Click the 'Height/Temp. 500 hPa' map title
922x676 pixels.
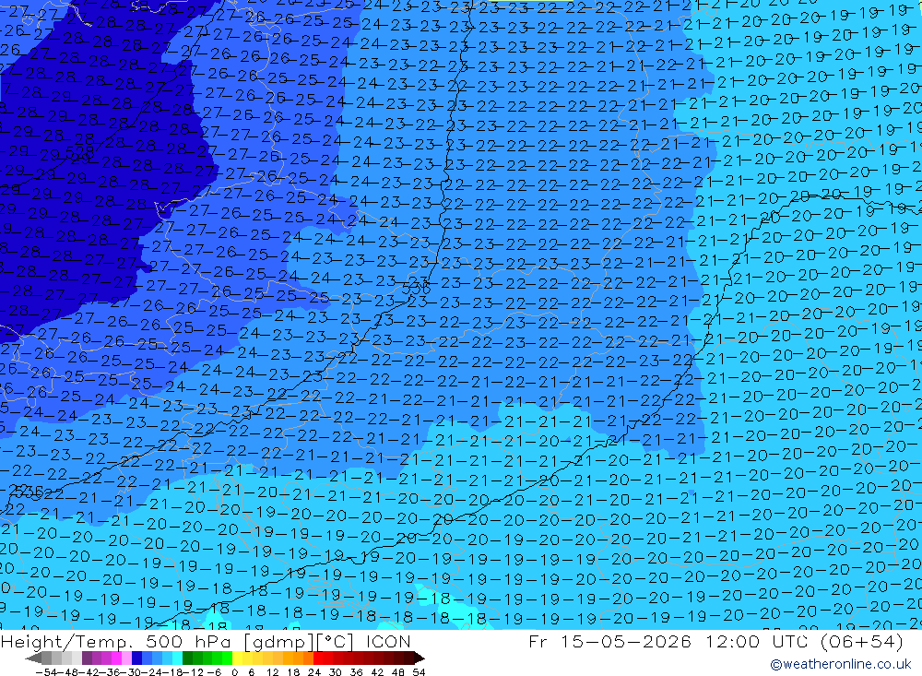coord(118,641)
